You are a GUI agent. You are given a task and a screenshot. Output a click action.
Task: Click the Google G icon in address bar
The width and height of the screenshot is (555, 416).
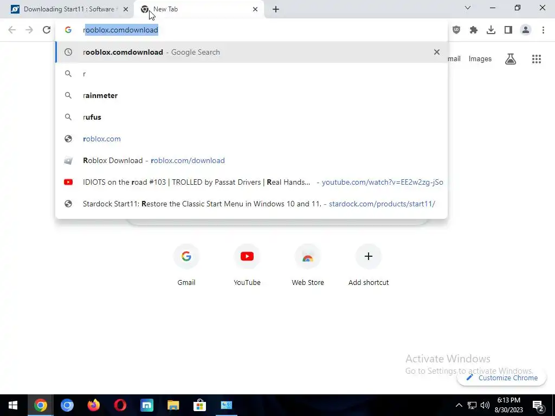pyautogui.click(x=68, y=30)
